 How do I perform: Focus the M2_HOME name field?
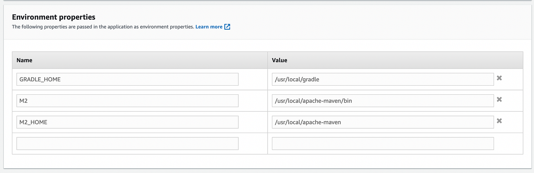pyautogui.click(x=127, y=122)
